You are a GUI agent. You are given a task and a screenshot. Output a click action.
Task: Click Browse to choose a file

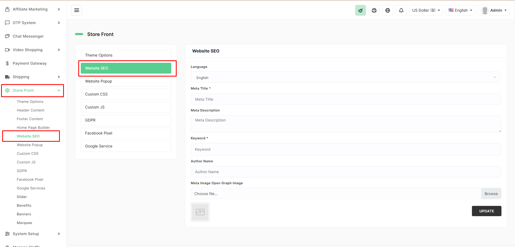[491, 193]
